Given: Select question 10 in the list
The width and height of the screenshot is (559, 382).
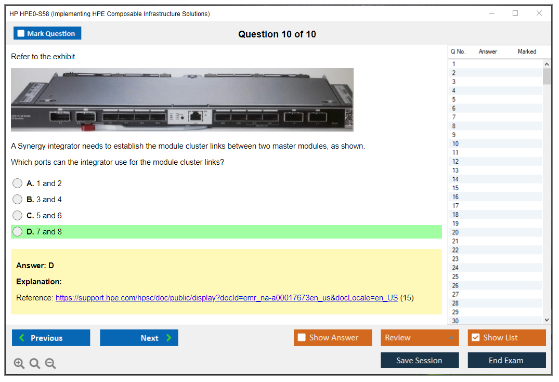Looking at the screenshot, I should [456, 143].
